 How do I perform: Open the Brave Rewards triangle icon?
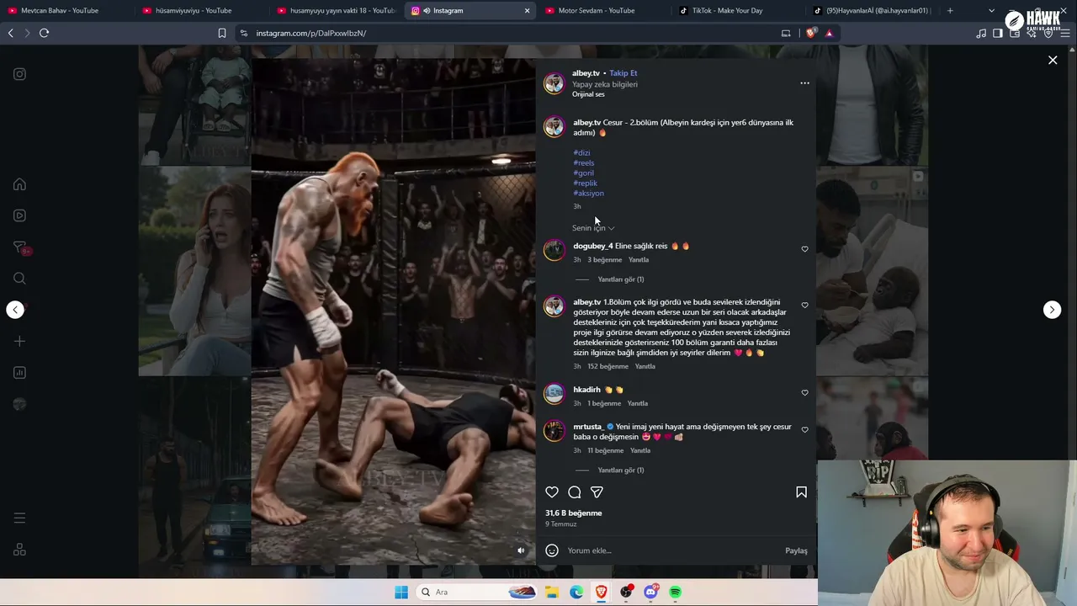coord(829,34)
